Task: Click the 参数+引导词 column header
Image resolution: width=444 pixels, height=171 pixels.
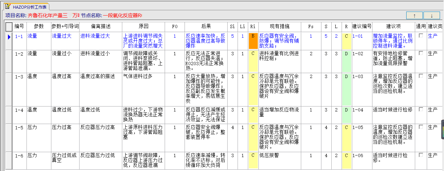Action: click(65, 26)
